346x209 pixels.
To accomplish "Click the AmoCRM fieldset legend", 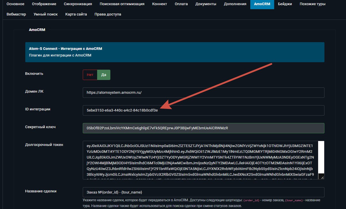I will point(37,30).
